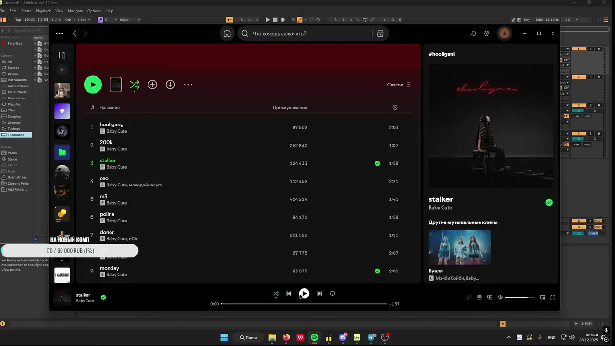The image size is (615, 346).
Task: Open Connect to a device icon
Action: pyautogui.click(x=490, y=297)
